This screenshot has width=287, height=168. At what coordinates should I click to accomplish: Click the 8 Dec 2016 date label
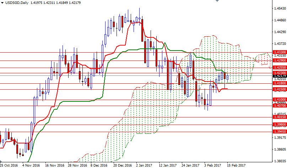[99, 166]
